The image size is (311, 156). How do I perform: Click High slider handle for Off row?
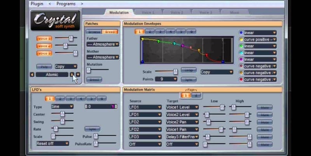click(x=250, y=144)
